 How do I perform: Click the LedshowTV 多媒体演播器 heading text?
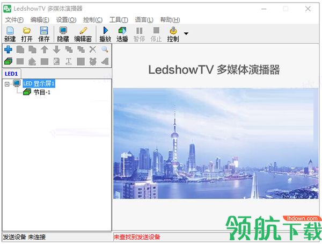214,70
